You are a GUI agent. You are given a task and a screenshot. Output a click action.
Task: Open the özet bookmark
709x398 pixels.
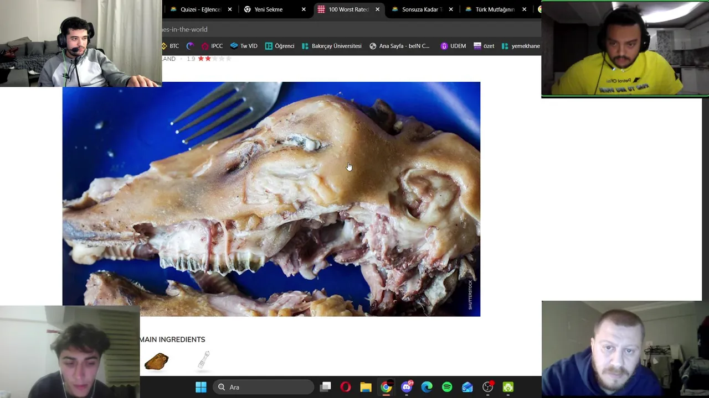click(484, 46)
